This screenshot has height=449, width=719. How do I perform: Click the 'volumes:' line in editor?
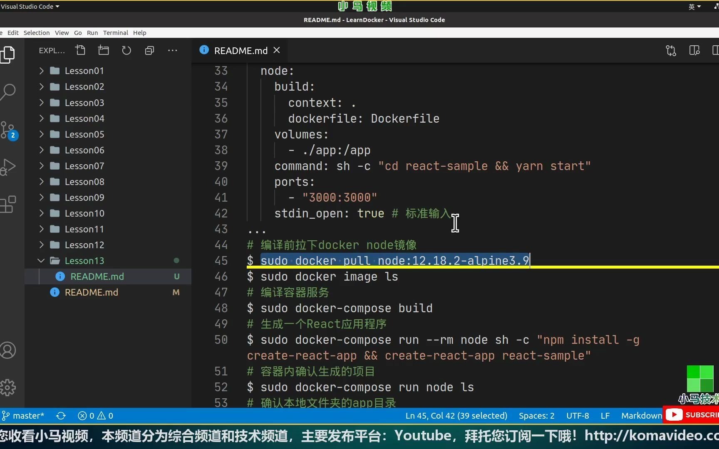point(301,134)
